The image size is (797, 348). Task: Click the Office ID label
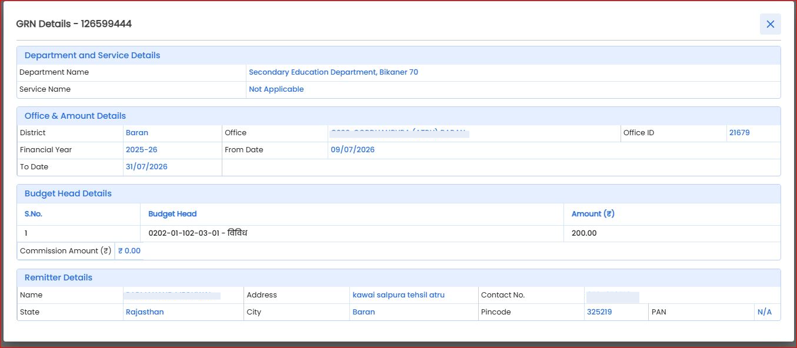tap(639, 133)
